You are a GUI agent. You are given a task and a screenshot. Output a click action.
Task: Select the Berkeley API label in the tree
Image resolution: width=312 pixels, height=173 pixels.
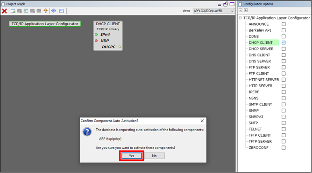coord(260,30)
